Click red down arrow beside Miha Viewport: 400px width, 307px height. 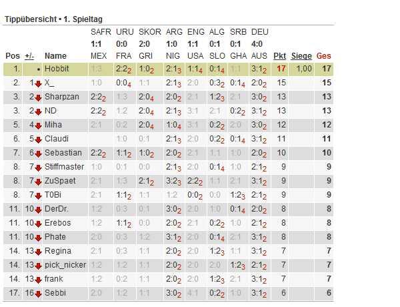(38, 125)
